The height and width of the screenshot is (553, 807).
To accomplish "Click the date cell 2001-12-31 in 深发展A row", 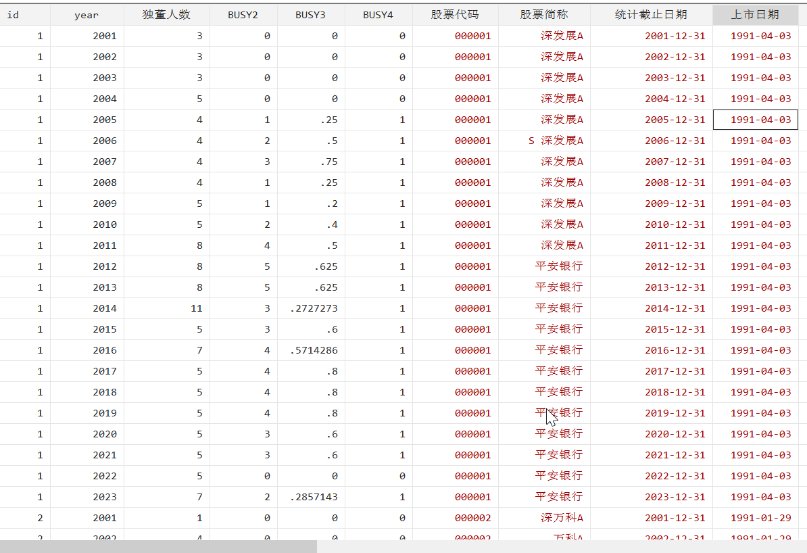I will click(x=651, y=36).
